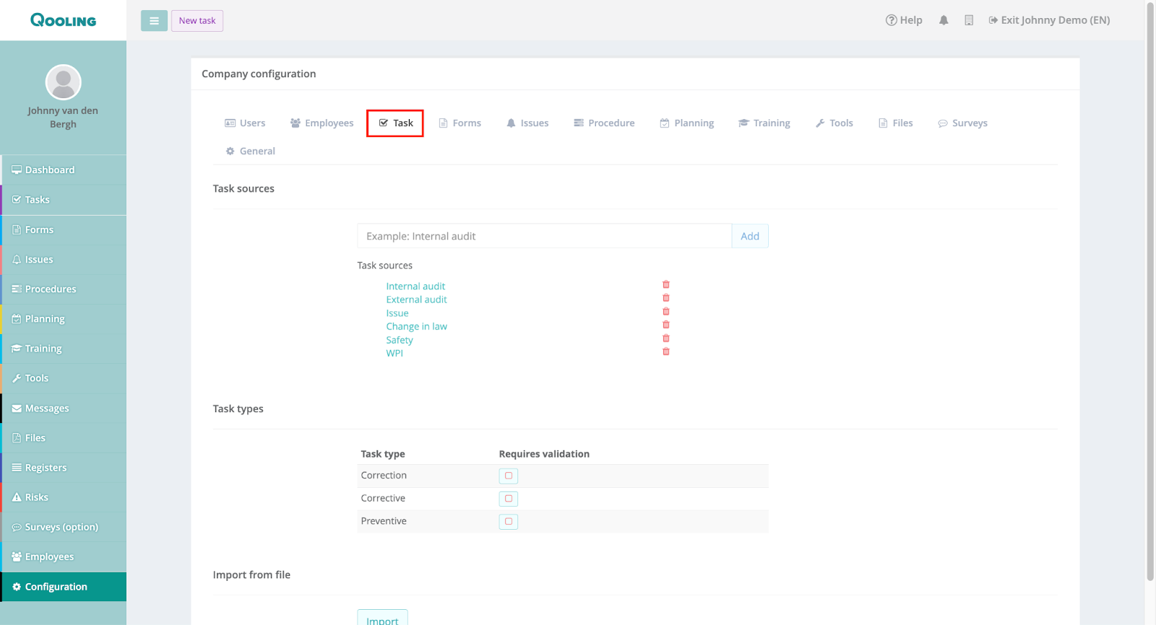The width and height of the screenshot is (1156, 625).
Task: Click the Add task source button
Action: coord(750,236)
